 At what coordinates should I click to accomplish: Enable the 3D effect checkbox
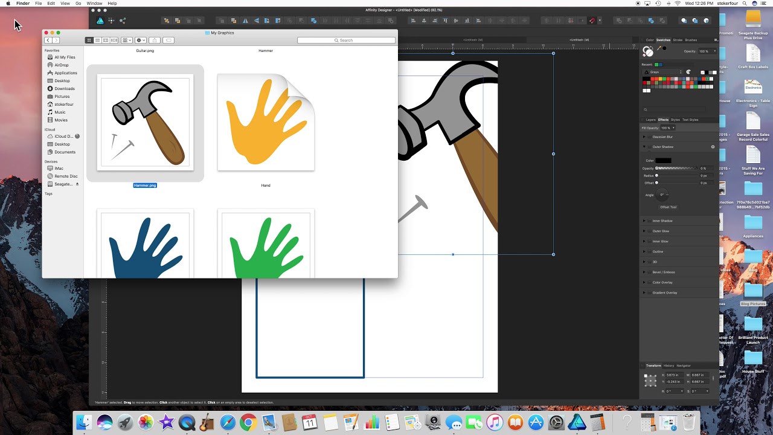point(649,262)
